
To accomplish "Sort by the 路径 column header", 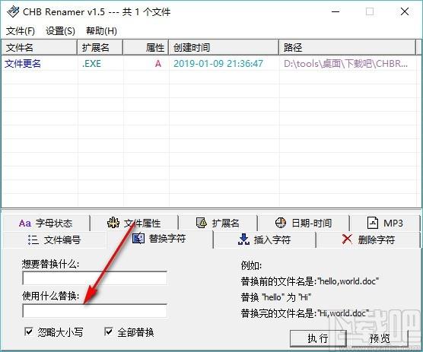I will click(348, 48).
